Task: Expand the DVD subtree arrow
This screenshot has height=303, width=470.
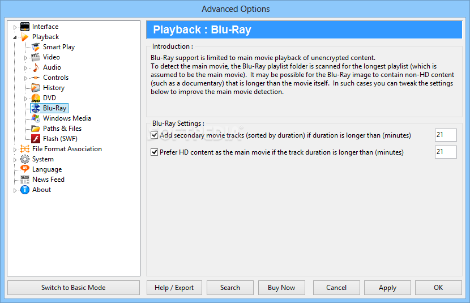Action: [25, 99]
